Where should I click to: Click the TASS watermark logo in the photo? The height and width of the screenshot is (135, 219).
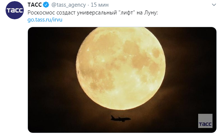[205, 121]
